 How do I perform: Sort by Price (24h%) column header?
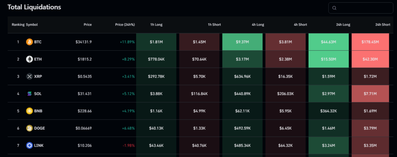click(125, 25)
